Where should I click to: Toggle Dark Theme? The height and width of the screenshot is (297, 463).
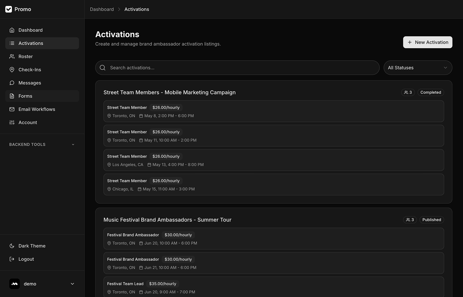(32, 246)
